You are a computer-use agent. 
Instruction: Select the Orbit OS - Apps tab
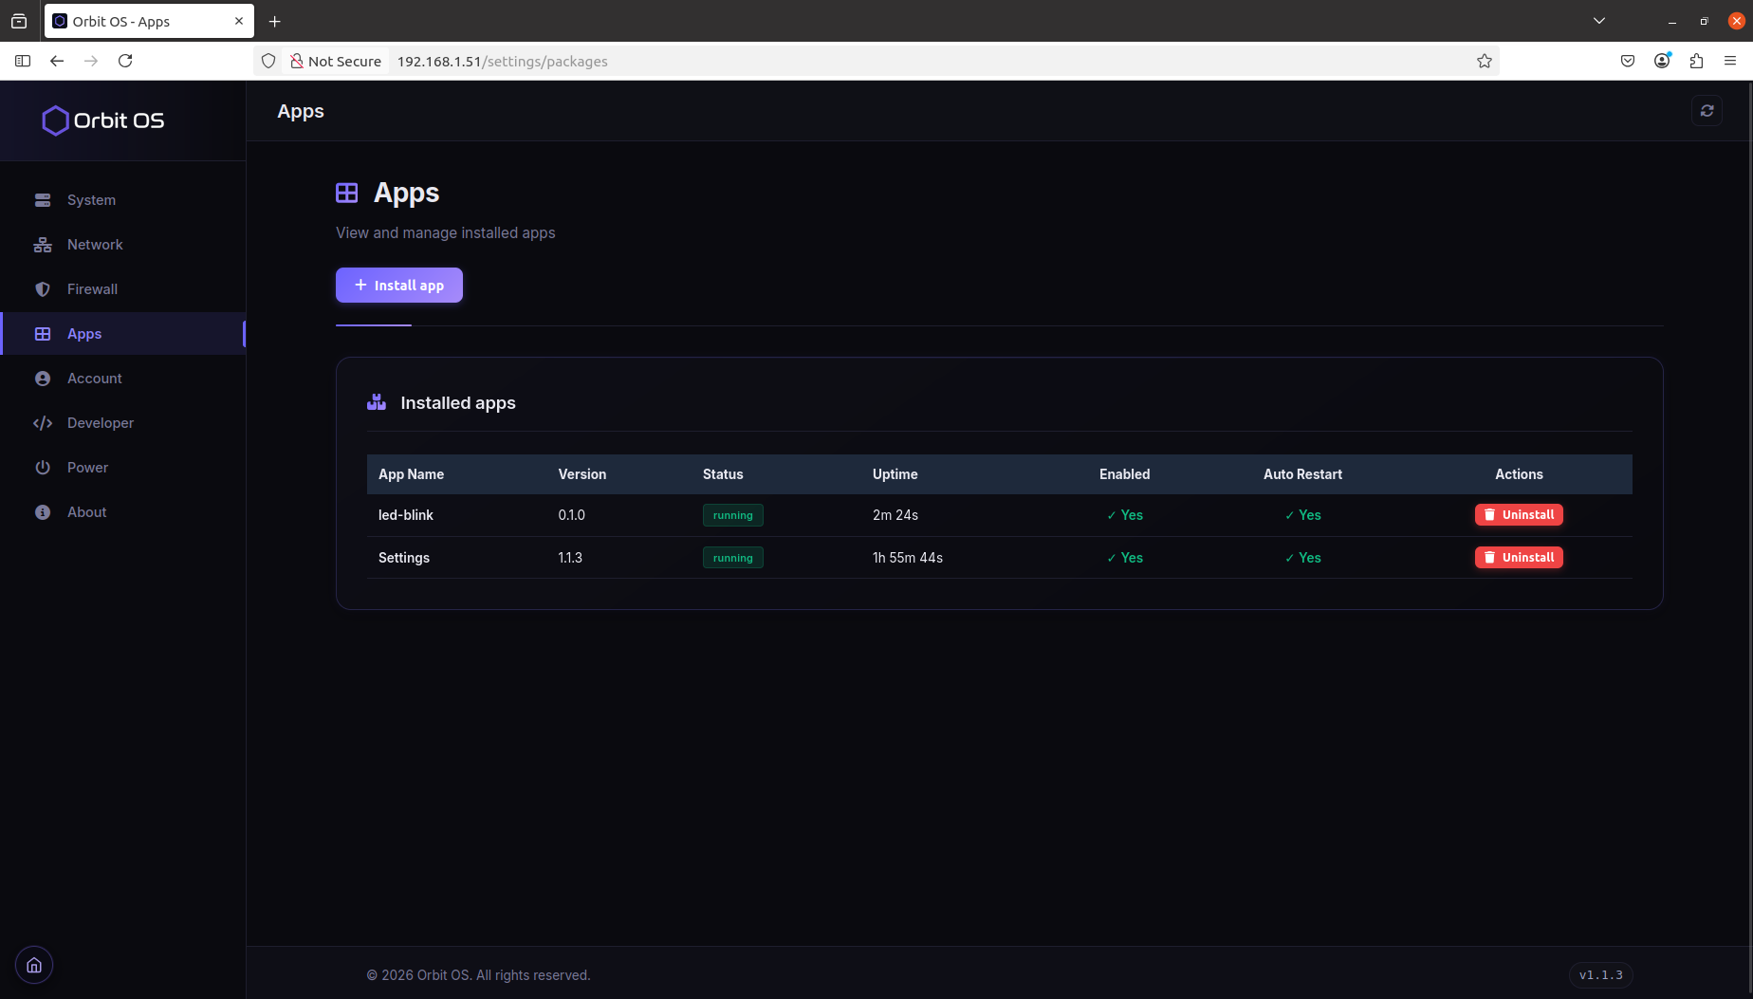(149, 21)
